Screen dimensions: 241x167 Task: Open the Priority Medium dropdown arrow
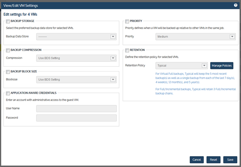pyautogui.click(x=232, y=37)
